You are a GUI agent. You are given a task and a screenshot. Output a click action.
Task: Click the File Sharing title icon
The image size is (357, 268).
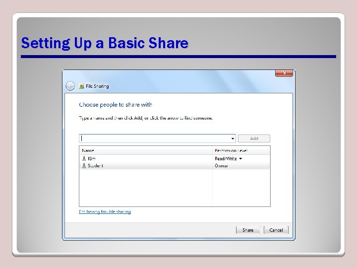(x=81, y=86)
